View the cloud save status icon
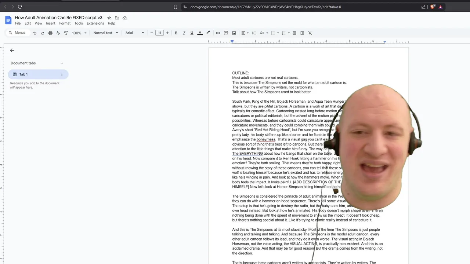 pyautogui.click(x=125, y=18)
